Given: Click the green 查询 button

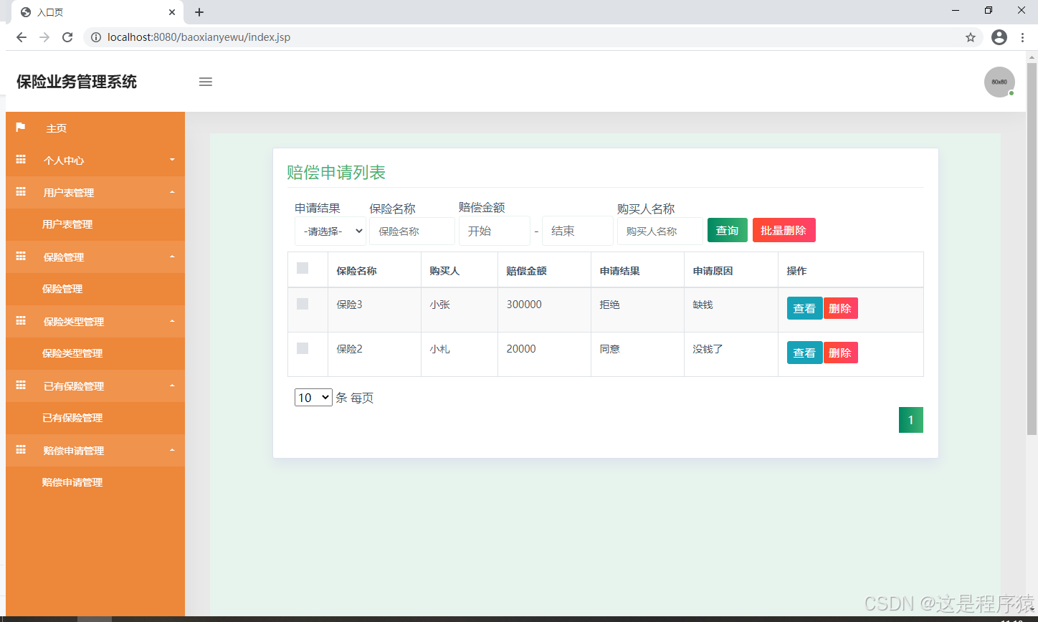Looking at the screenshot, I should 727,230.
